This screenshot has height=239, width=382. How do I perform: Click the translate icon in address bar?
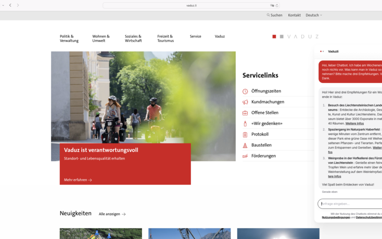[x=272, y=5]
